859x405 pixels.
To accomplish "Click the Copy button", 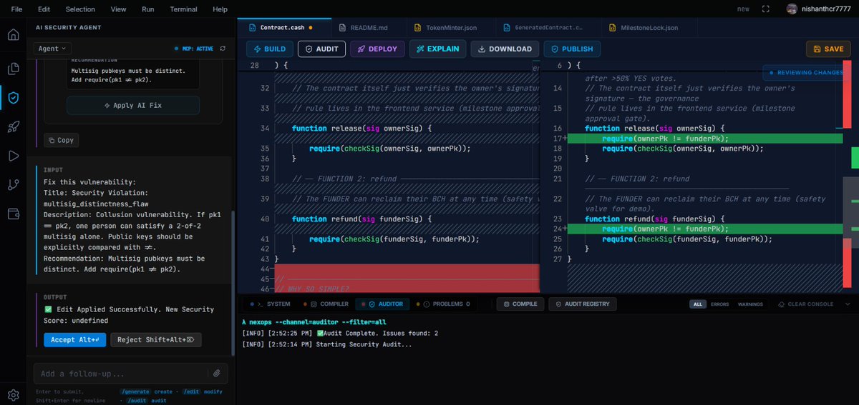I will point(61,140).
